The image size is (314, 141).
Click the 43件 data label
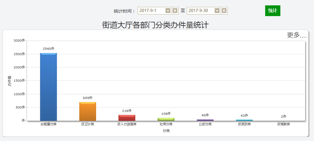coord(244,115)
